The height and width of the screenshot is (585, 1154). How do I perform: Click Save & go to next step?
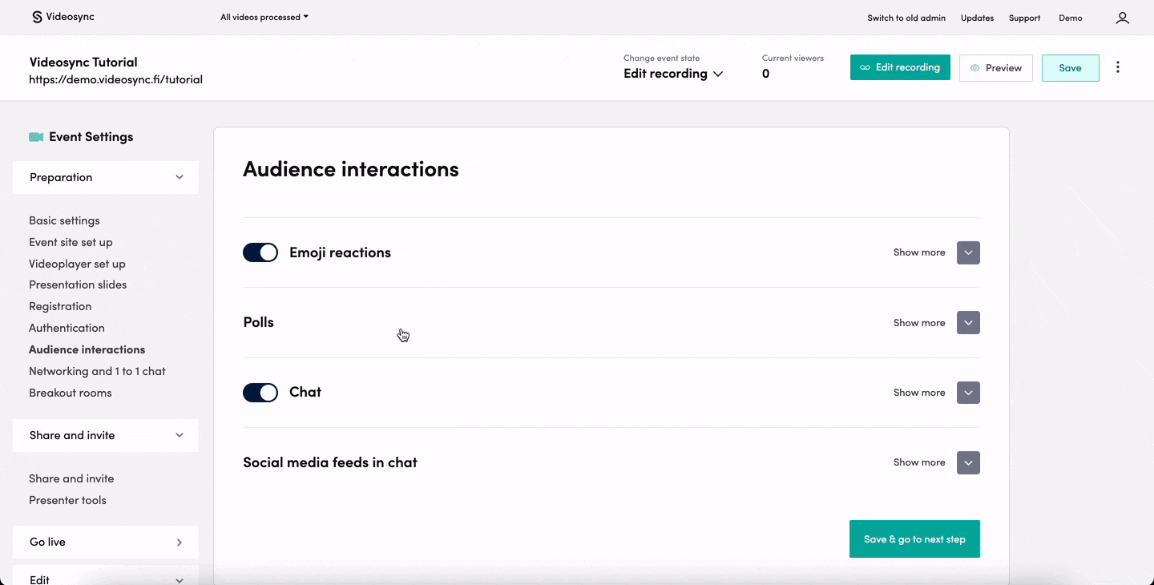click(914, 539)
